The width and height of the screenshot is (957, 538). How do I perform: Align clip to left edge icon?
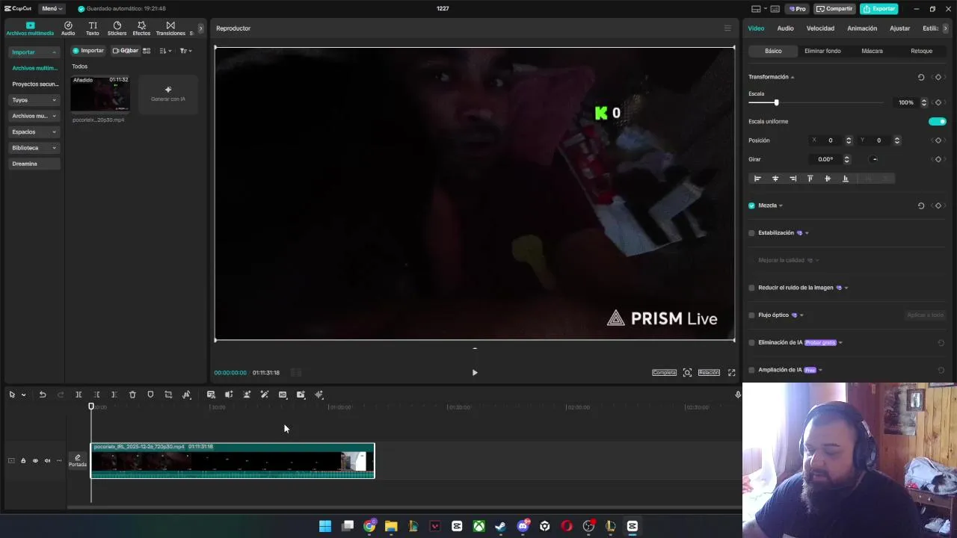(757, 179)
